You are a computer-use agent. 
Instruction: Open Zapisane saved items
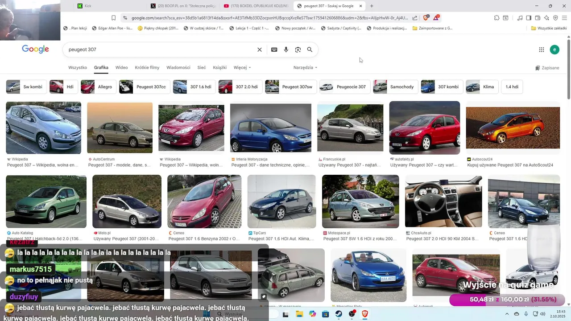(x=547, y=68)
